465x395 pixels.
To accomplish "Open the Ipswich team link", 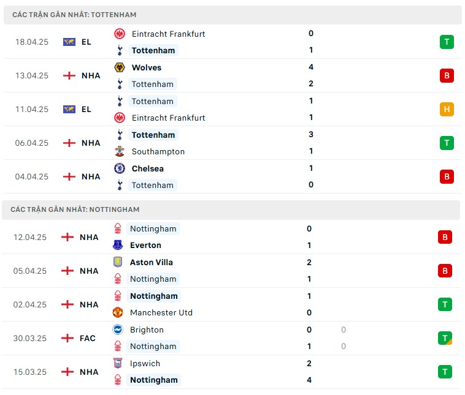I will tap(145, 363).
